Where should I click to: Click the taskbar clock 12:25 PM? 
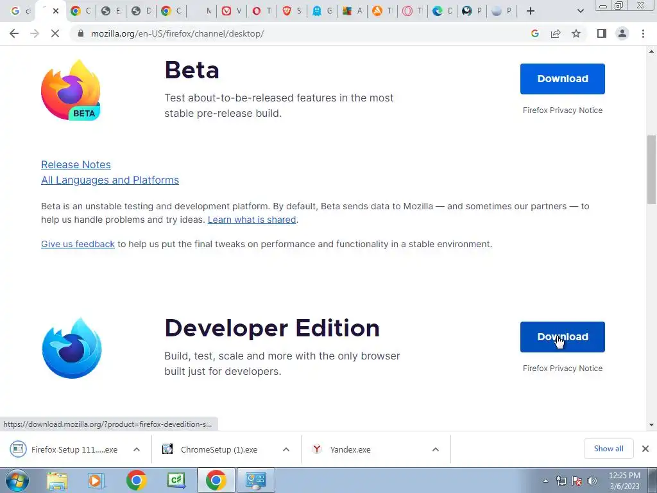point(624,476)
